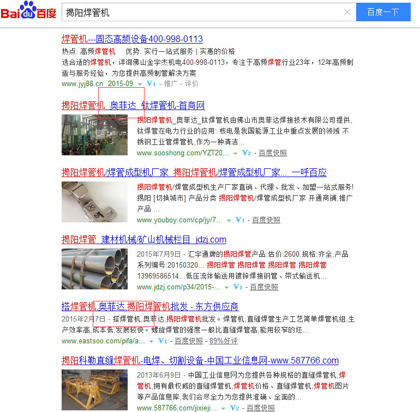420x412 pixels.
Task: Open the 揭阳焊管机/焊管成型机厂家 一呼百应 result title
Action: pos(194,172)
